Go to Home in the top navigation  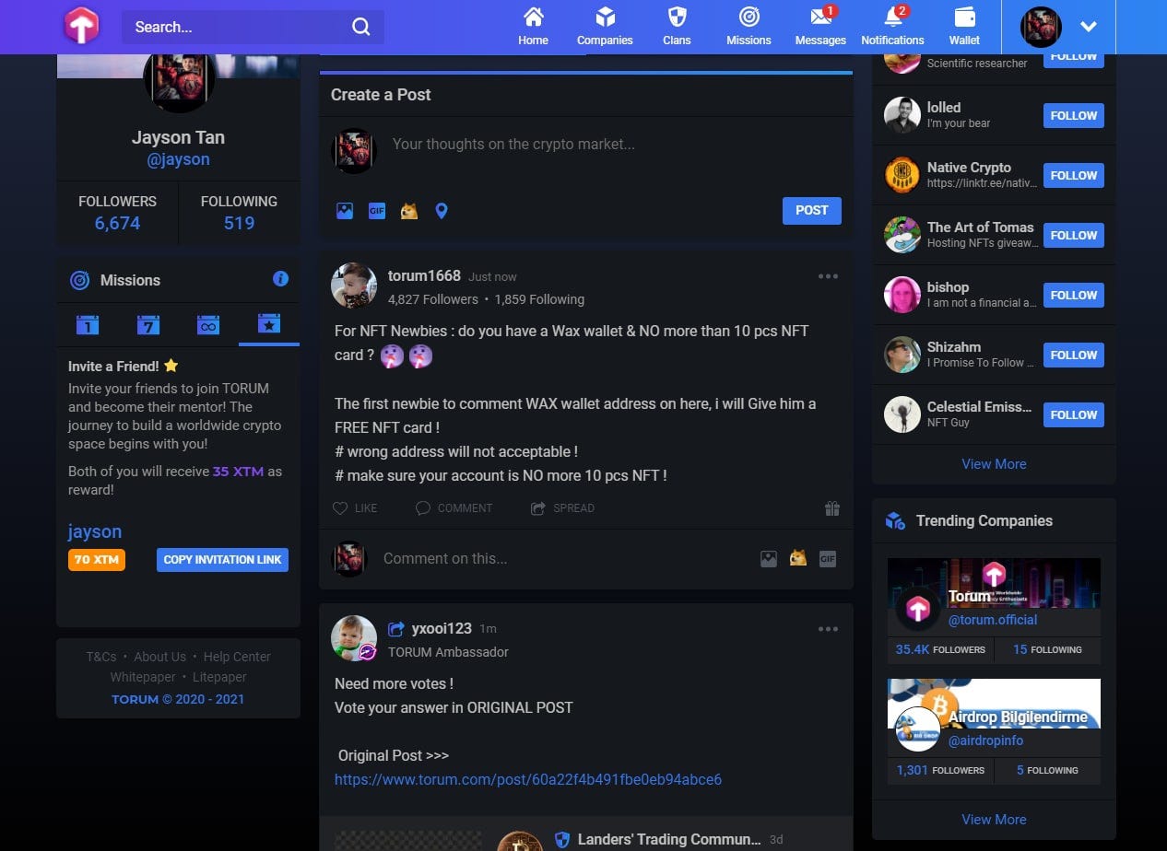coord(533,26)
